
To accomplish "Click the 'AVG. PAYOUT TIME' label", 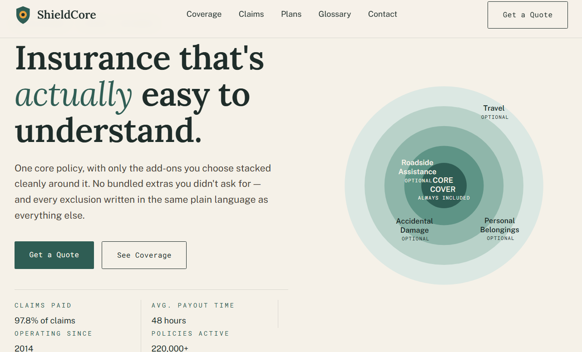I will point(193,306).
